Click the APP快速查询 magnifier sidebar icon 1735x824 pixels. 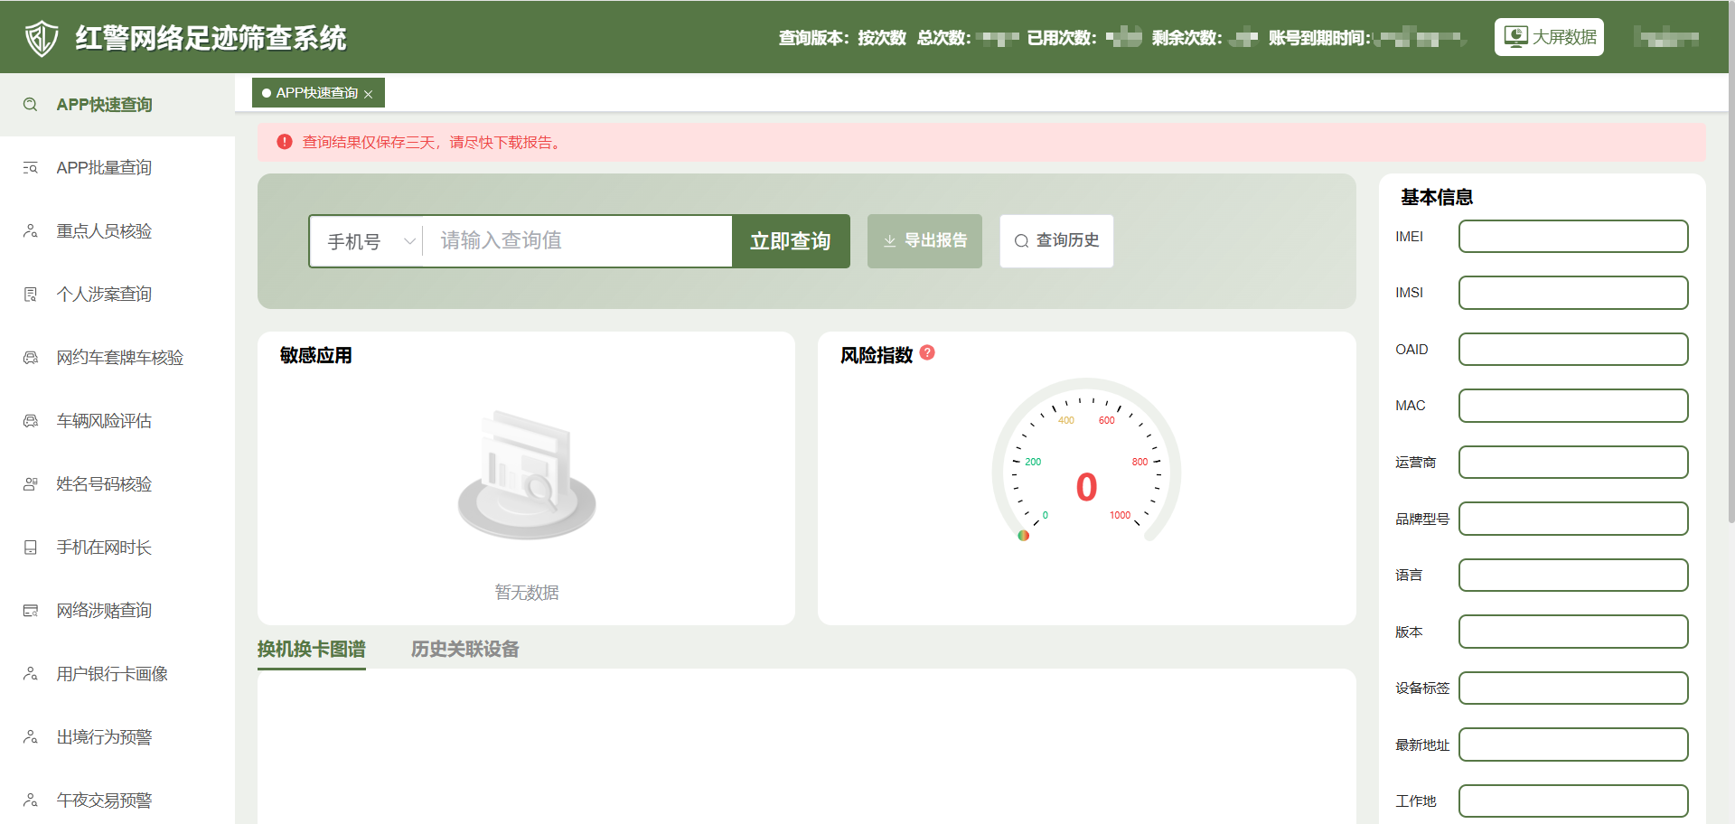[31, 105]
